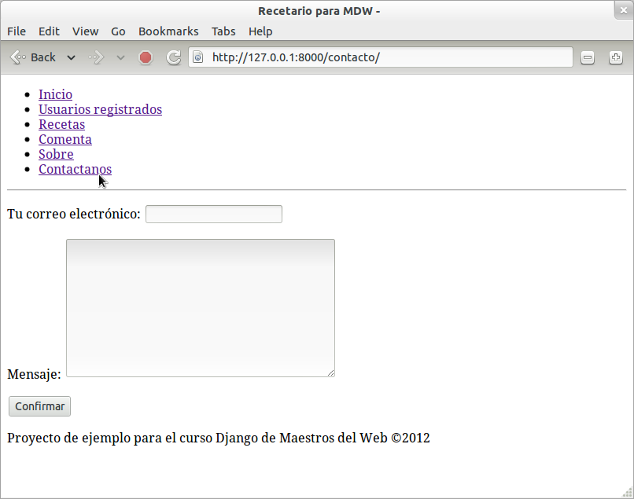Open the File menu

[x=17, y=31]
